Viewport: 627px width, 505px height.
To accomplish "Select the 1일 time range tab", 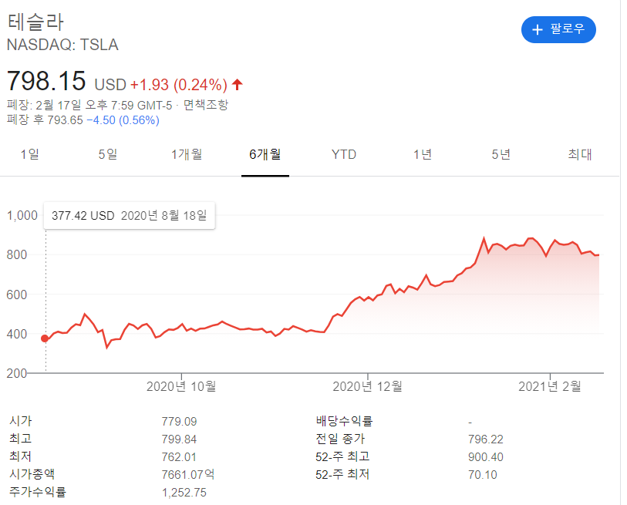I will (x=29, y=154).
